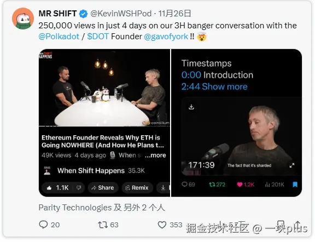
Task: Click the MR SHIFT profile avatar
Action: tap(23, 19)
